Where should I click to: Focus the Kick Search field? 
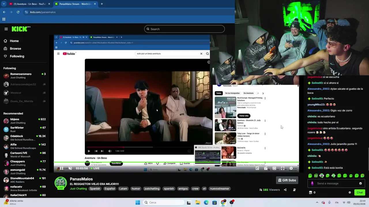click(x=184, y=29)
